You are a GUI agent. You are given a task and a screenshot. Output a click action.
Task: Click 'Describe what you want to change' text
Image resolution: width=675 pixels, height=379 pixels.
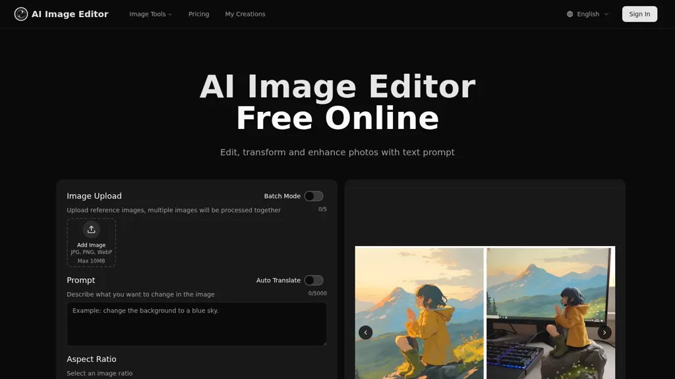coord(140,294)
